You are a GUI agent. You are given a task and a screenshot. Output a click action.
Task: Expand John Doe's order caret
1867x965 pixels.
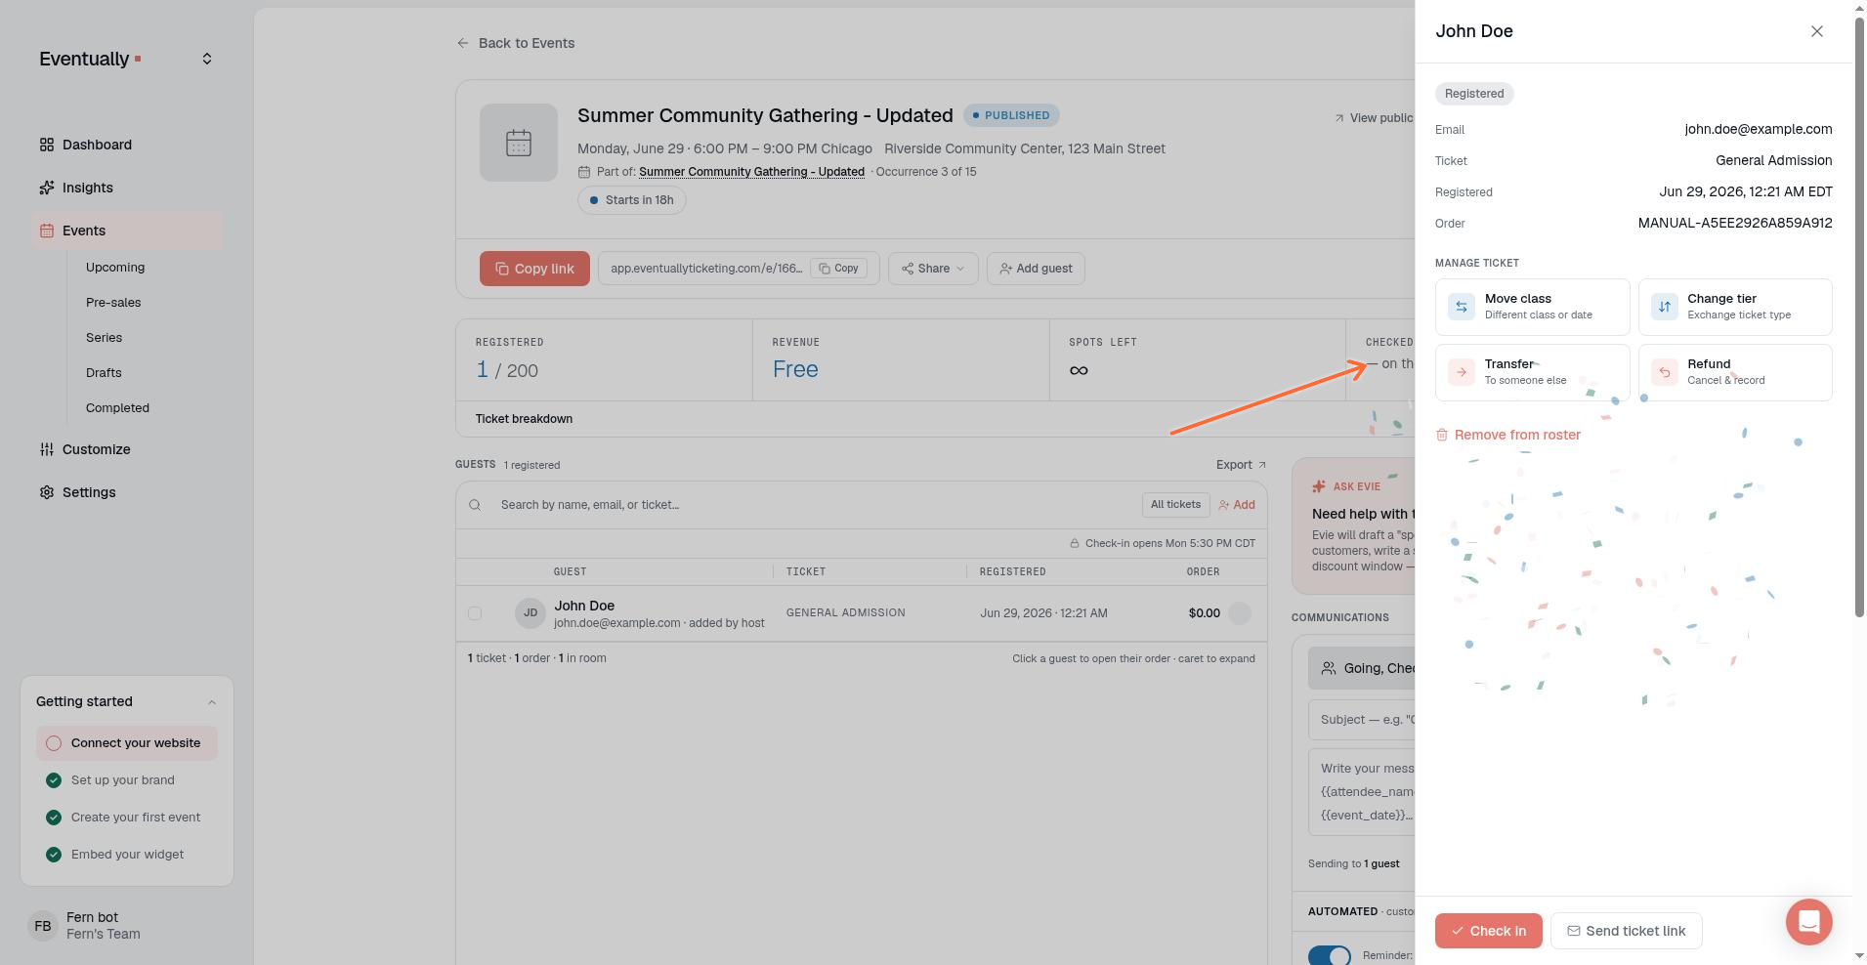[x=1240, y=613]
